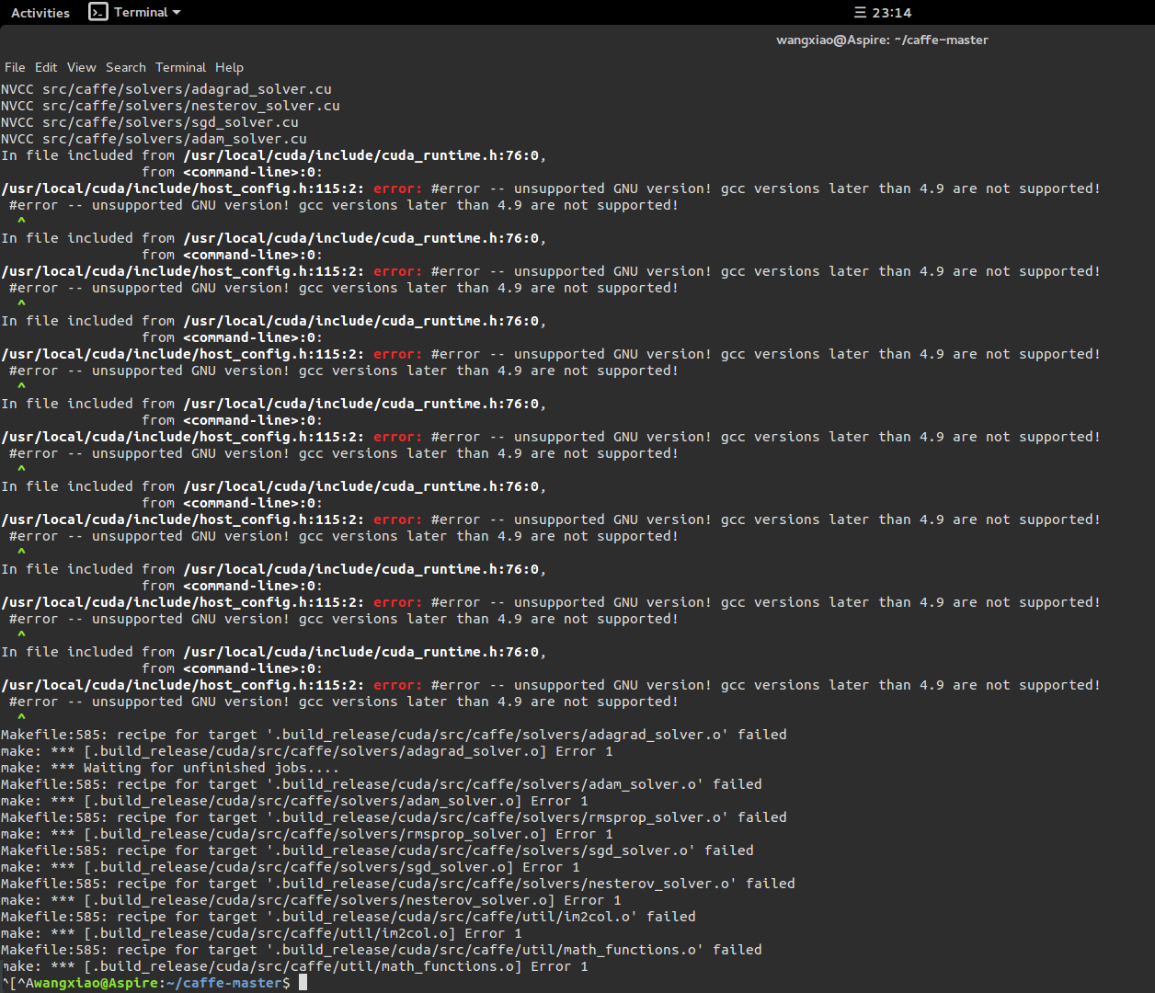Open the File menu

coord(15,67)
